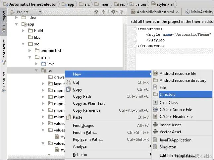Click the C++ Class icon
This screenshot has height=160, width=214.
(155, 102)
